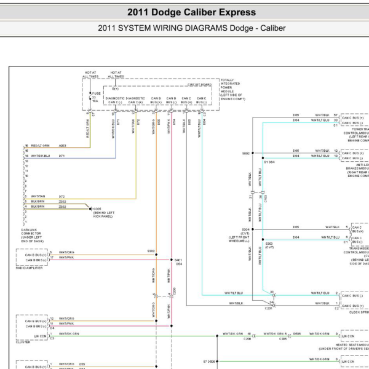
Task: Click the 'FUSE 33 10A' label
Action: (96, 97)
